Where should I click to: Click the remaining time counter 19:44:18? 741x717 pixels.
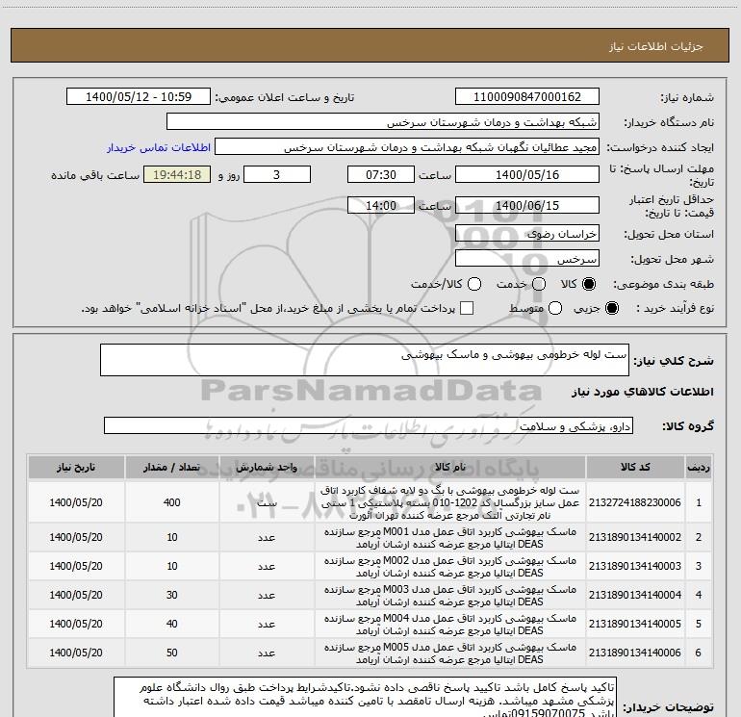[177, 174]
